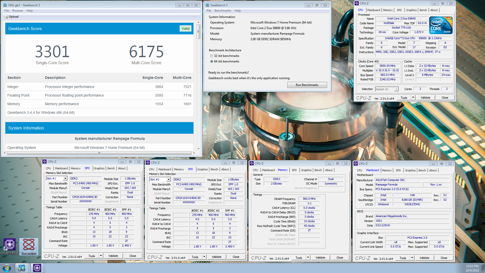Open the CPUID CPU-Z desktop shortcut
The image size is (485, 273).
(x=10, y=246)
